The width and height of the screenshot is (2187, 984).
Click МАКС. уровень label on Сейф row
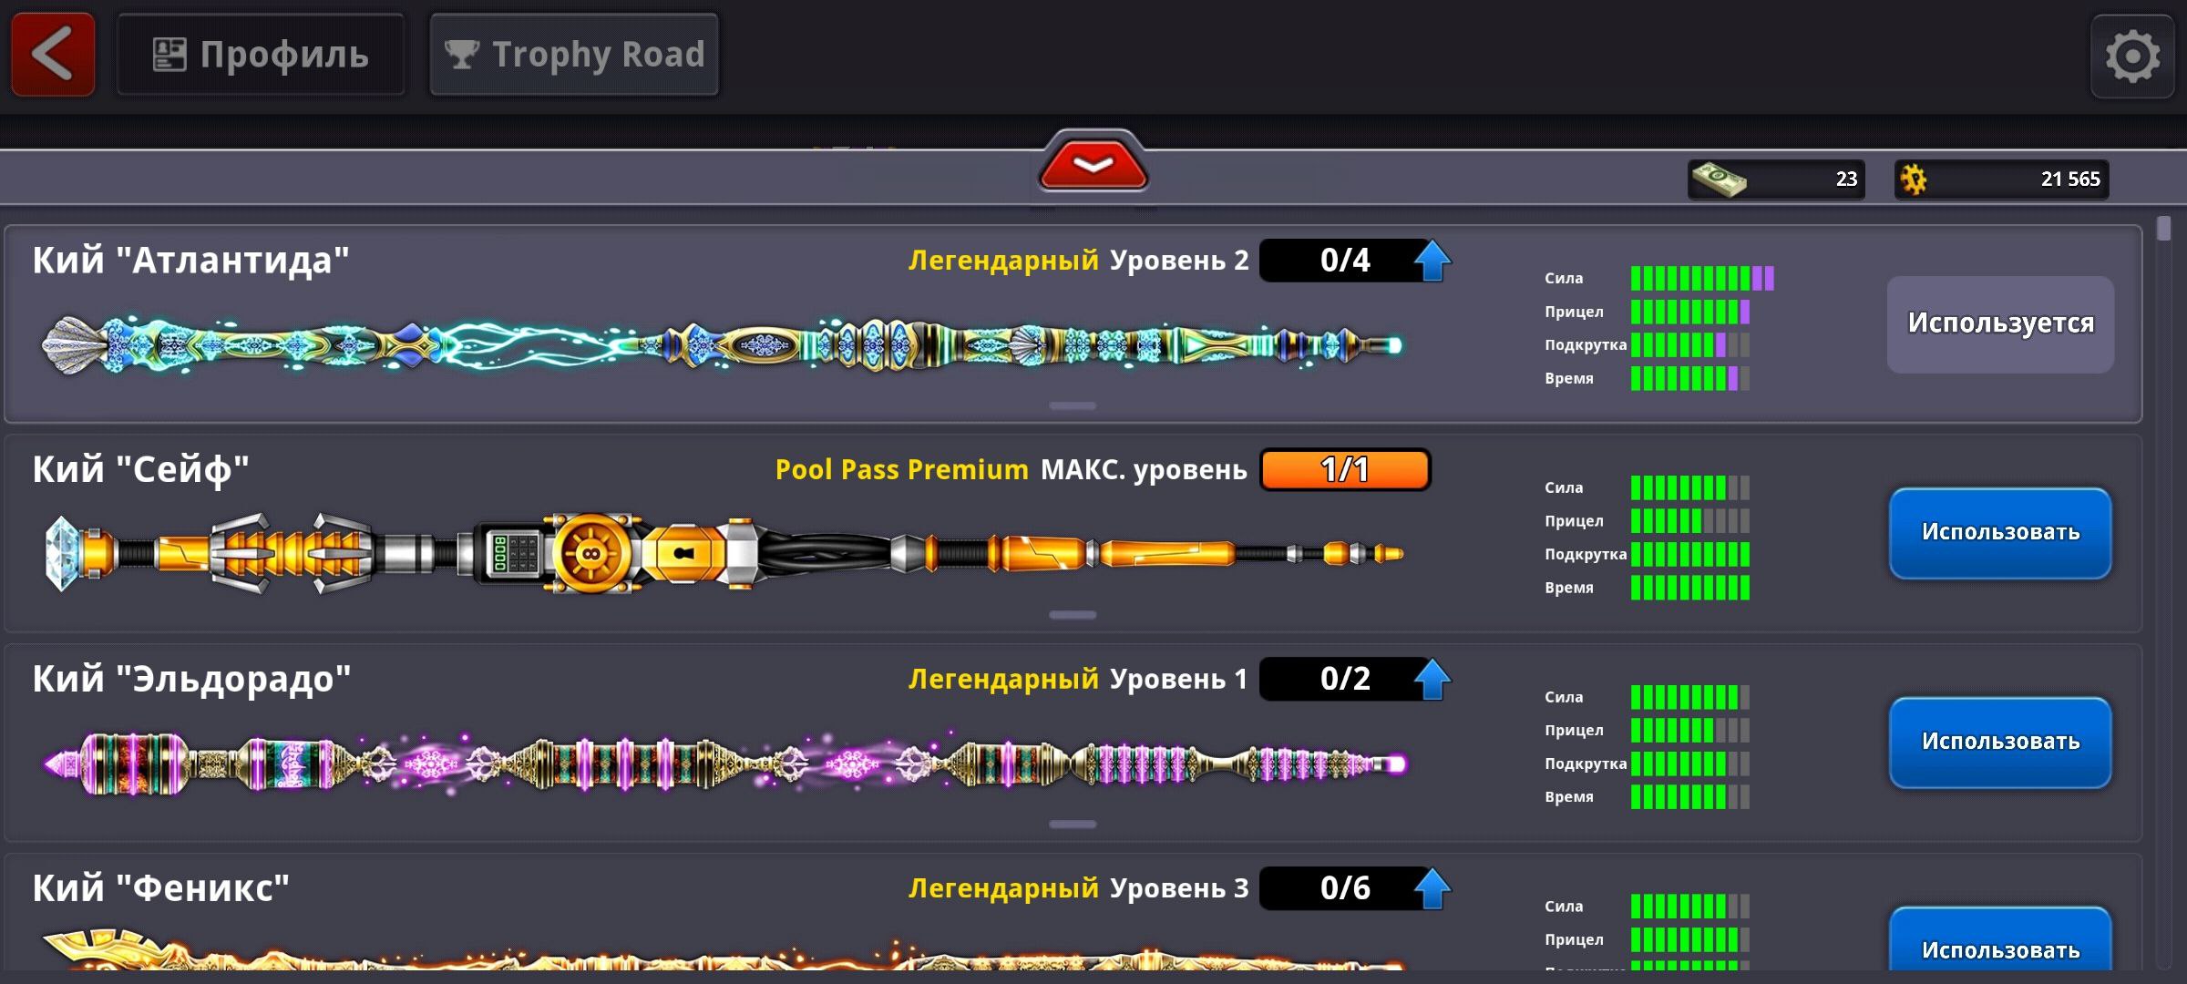[x=1144, y=470]
